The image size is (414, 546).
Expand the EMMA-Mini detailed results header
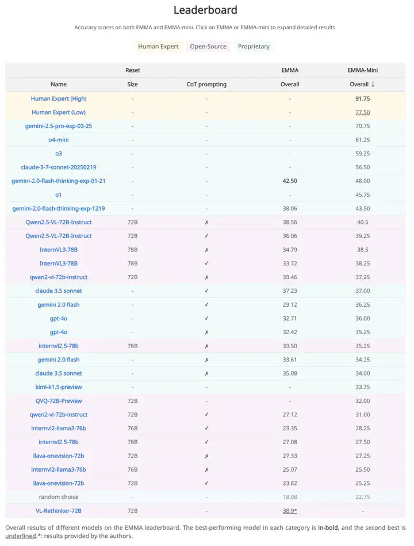coord(362,70)
